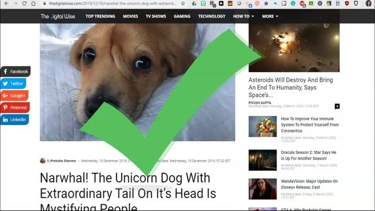Open the browser home page icon
Screen dimensions: 375x211
click(x=33, y=4)
